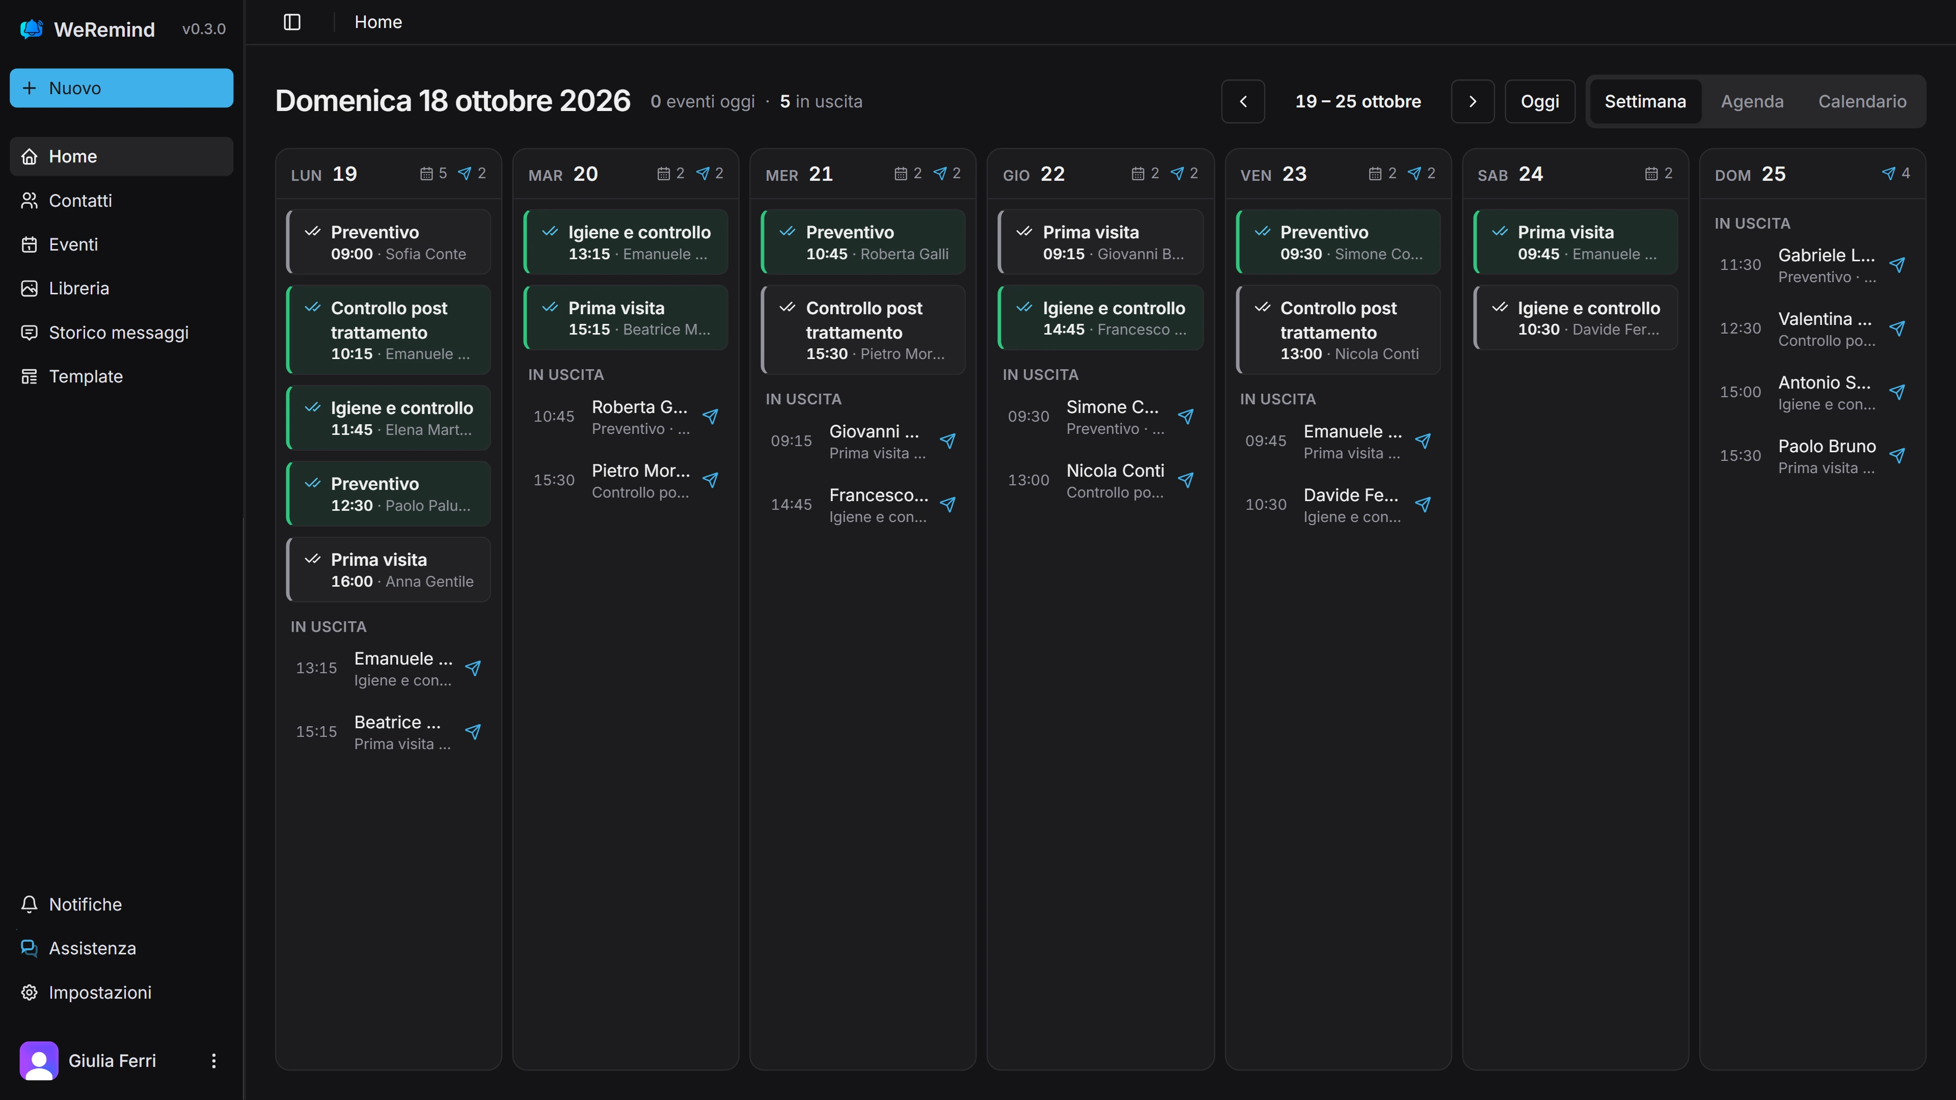
Task: Switch to Agenda view
Action: coord(1752,102)
